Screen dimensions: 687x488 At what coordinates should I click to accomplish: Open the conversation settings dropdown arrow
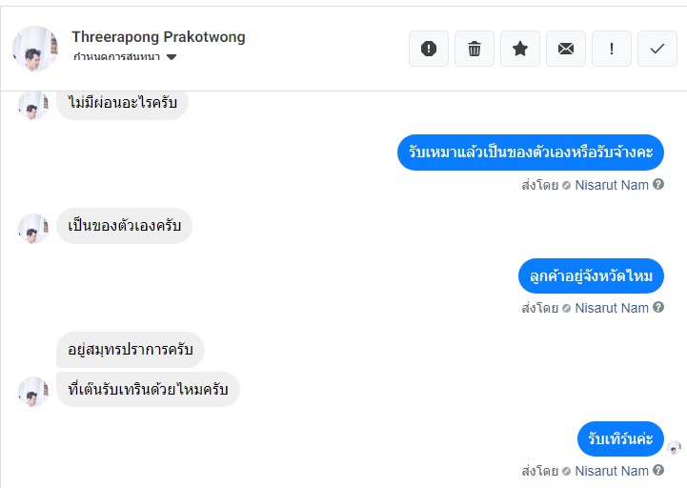(x=172, y=57)
